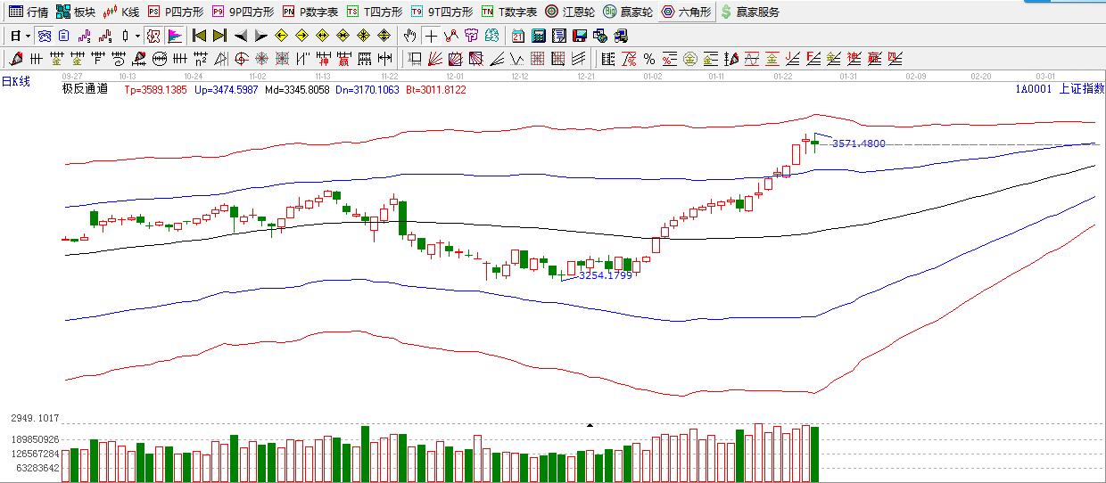Open the 板块 sector button
This screenshot has width=1106, height=483.
tap(75, 12)
